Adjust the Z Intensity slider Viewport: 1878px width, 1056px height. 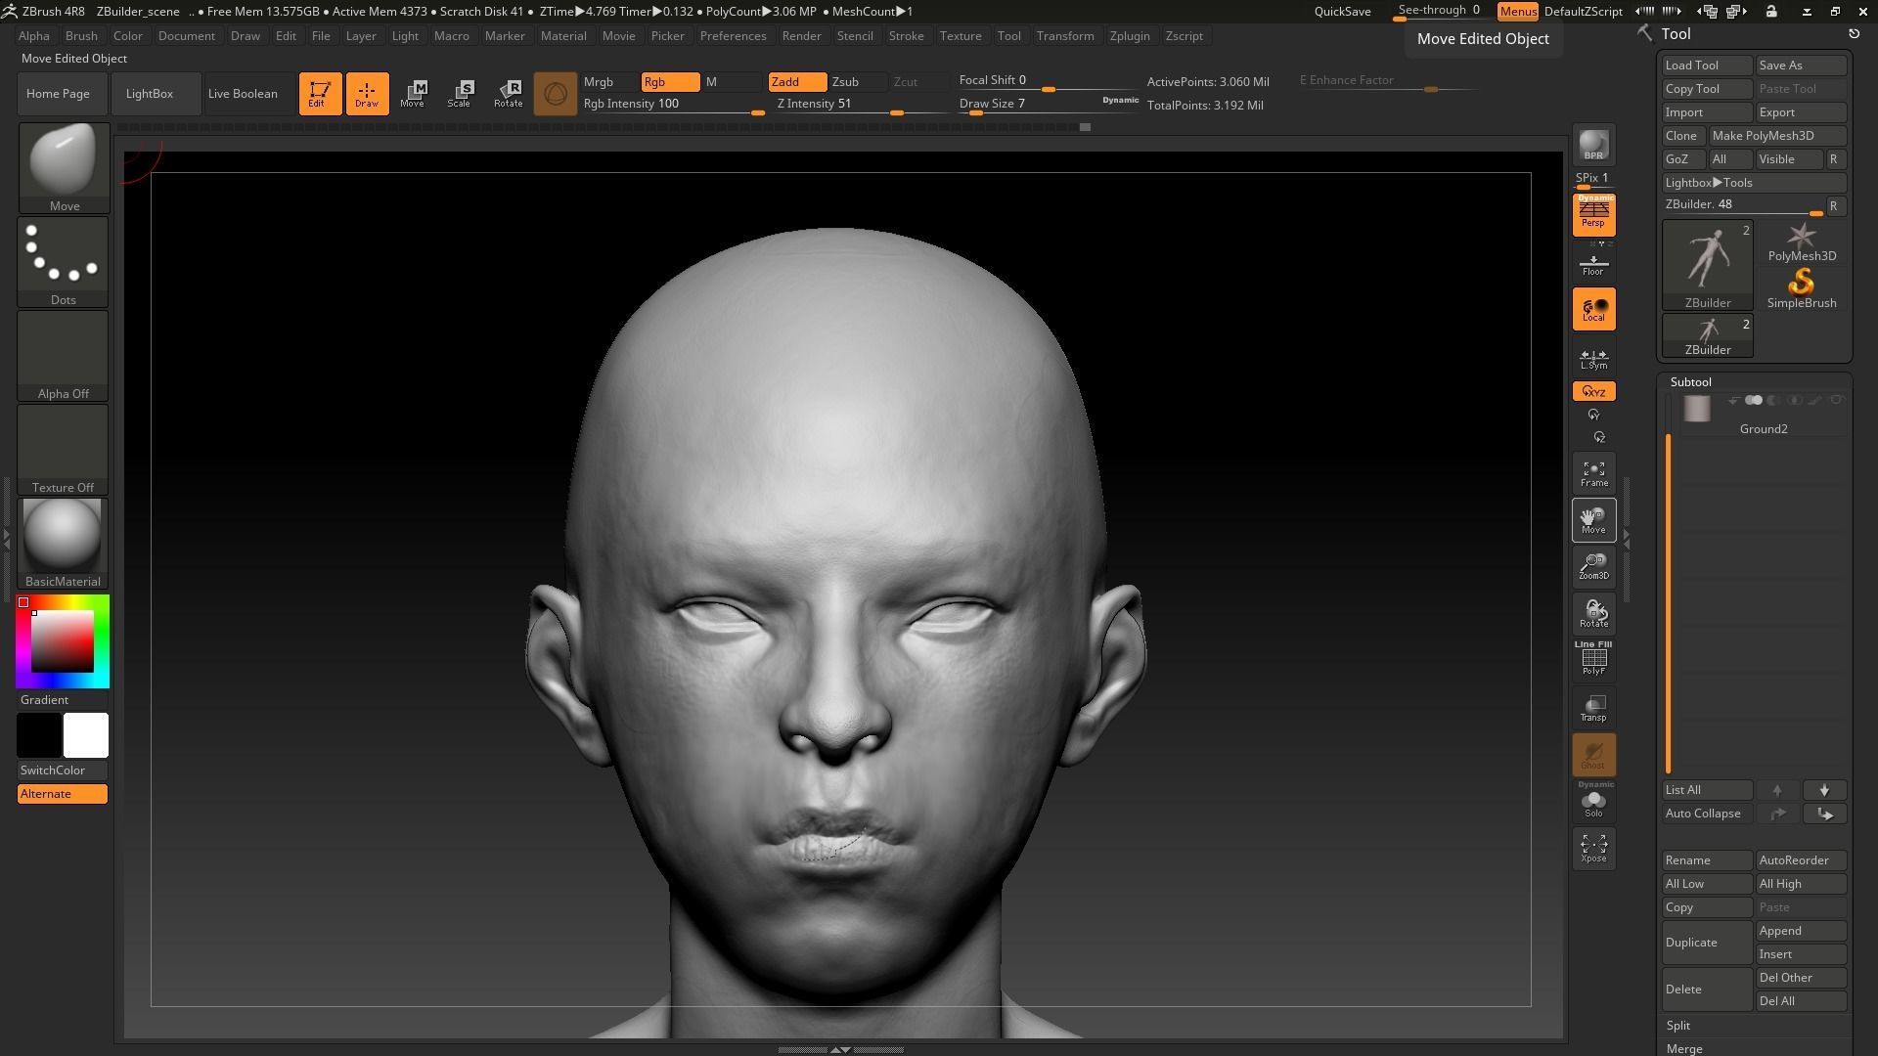[x=861, y=106]
